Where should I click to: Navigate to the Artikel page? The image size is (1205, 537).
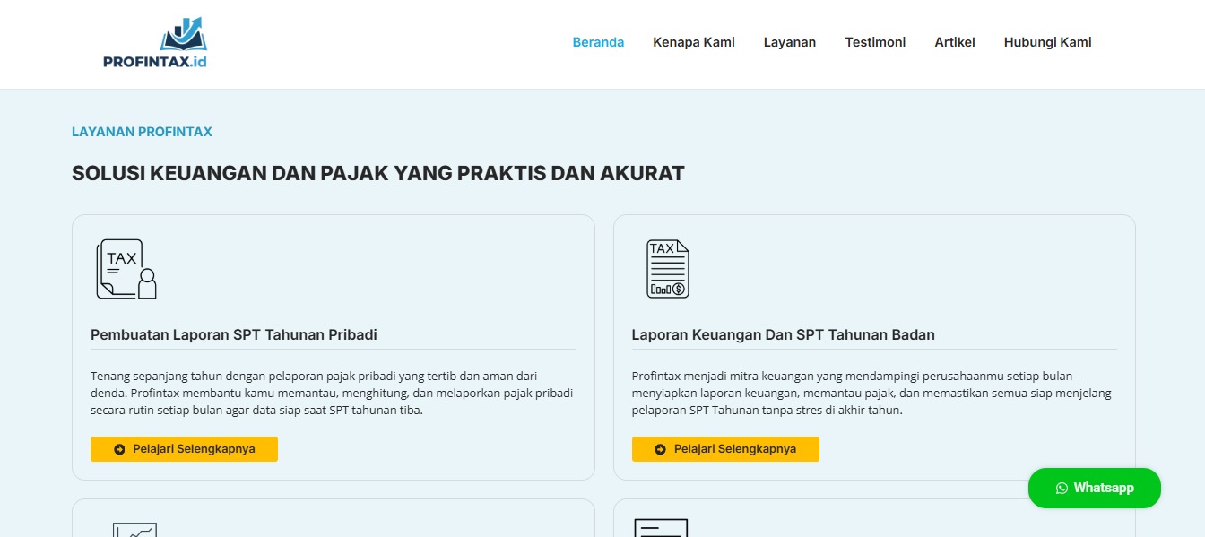pos(954,42)
